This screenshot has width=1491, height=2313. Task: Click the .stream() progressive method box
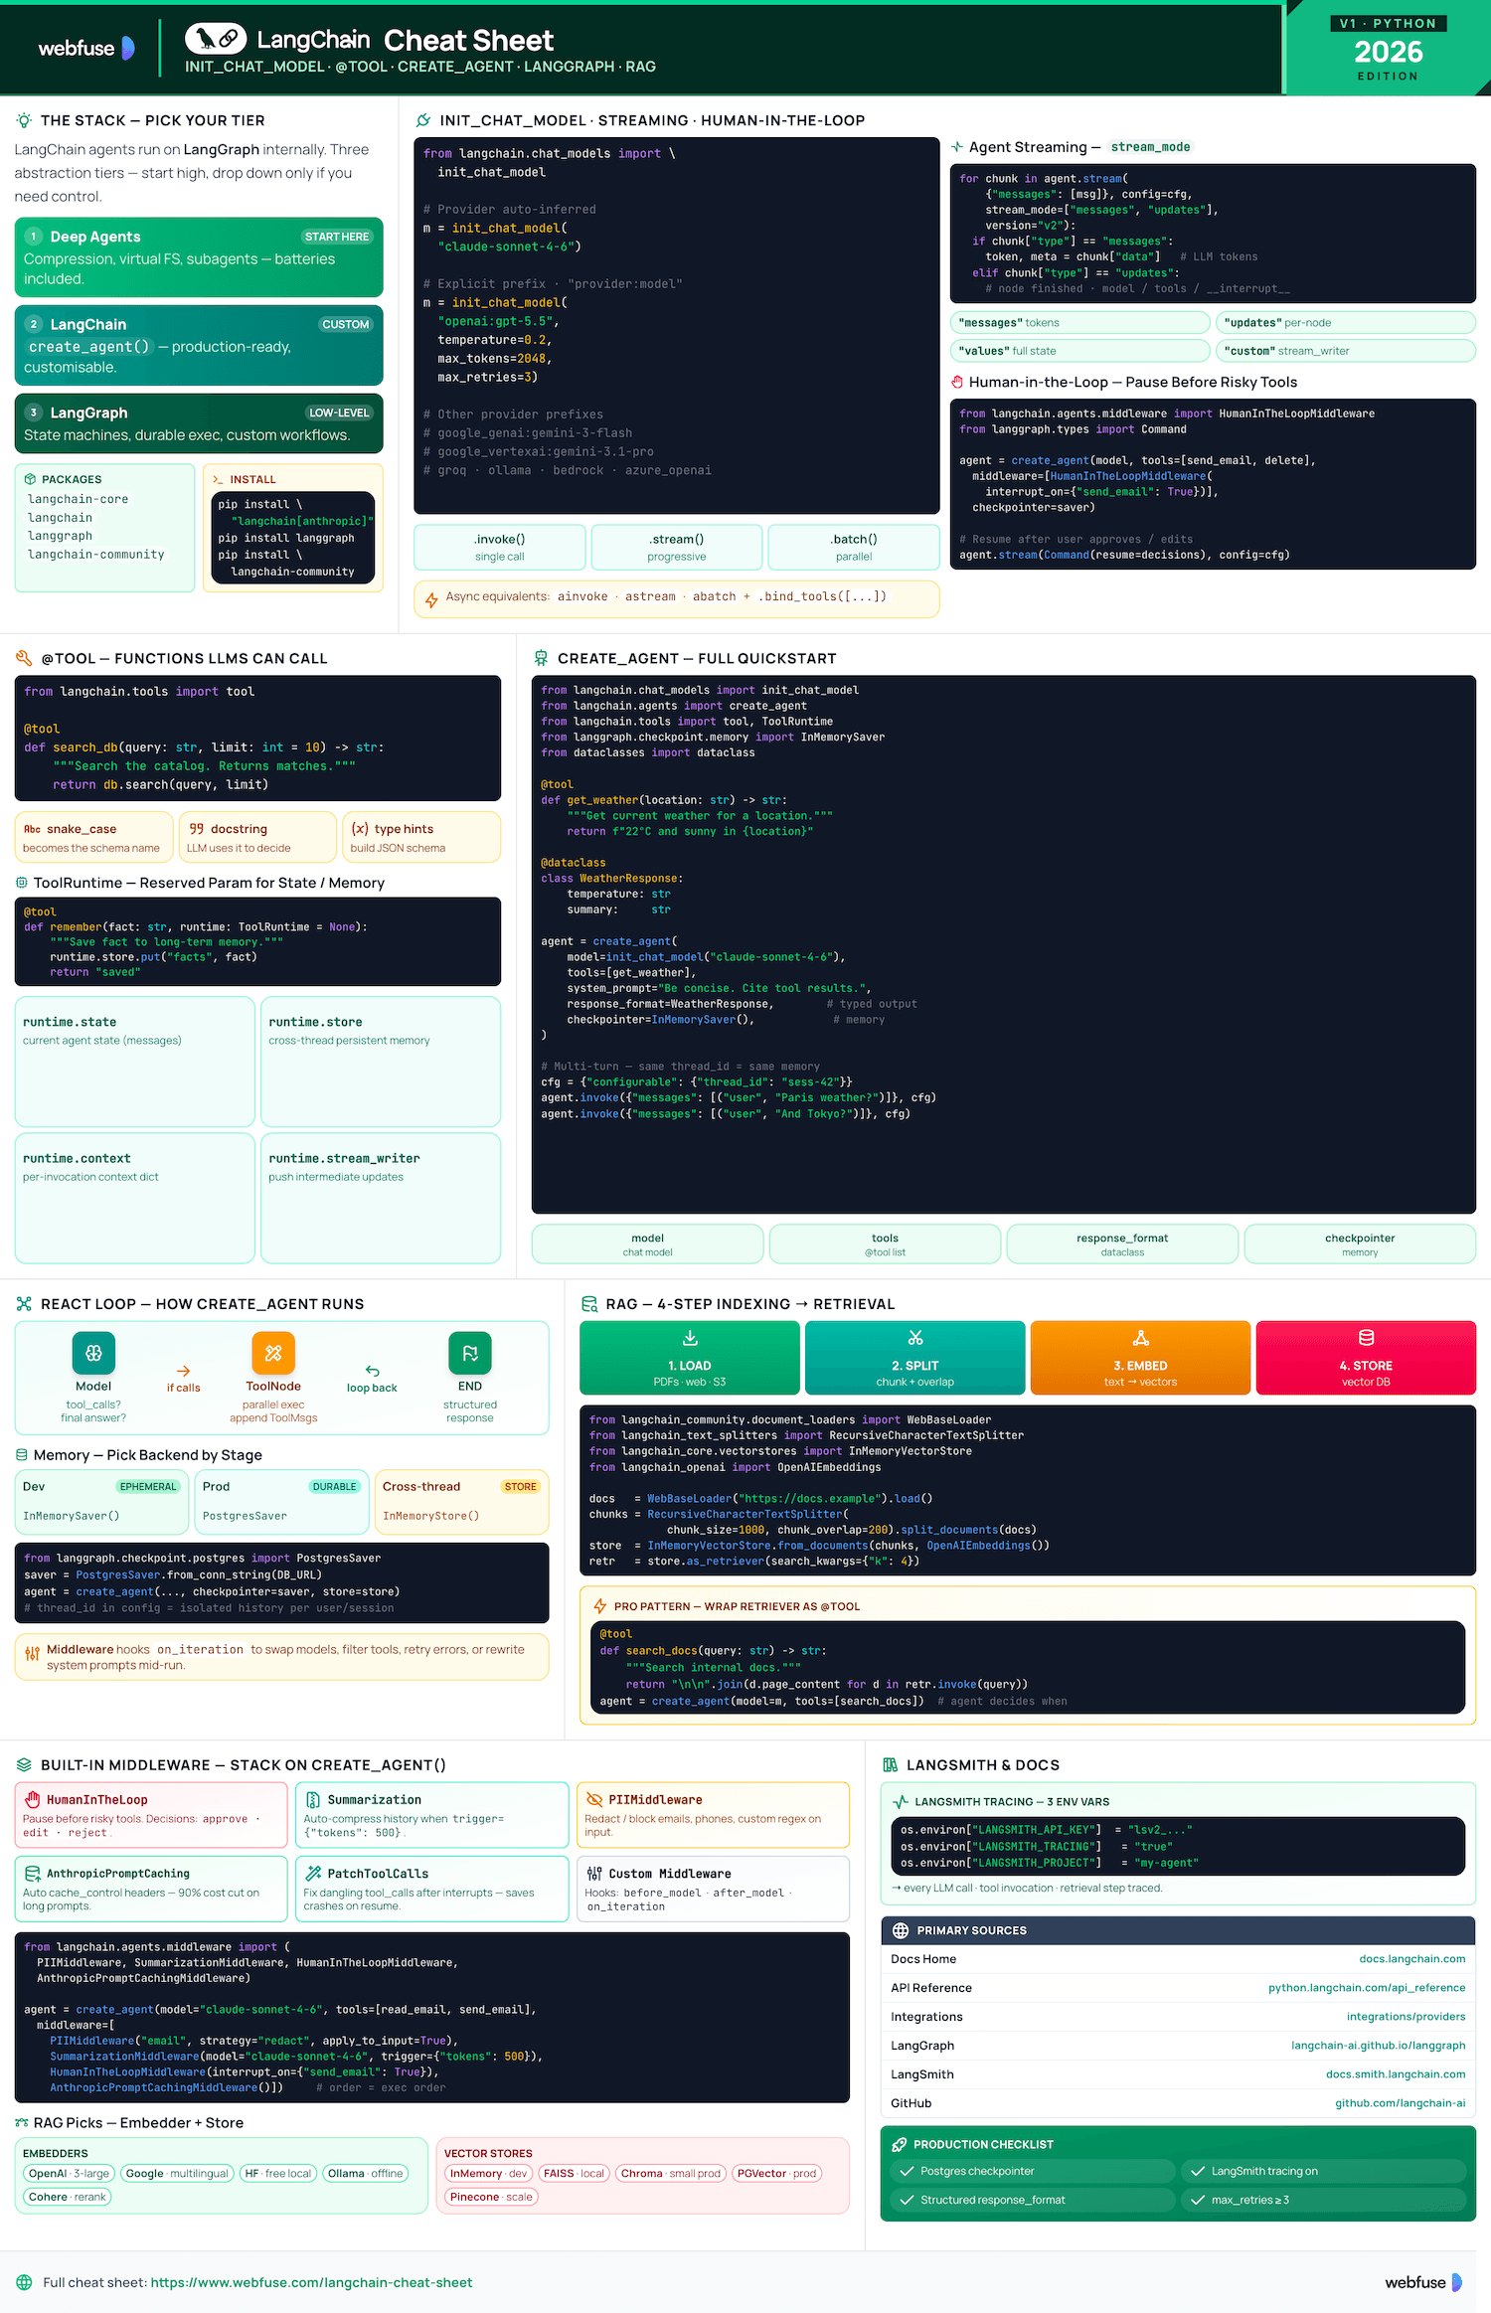(x=677, y=547)
